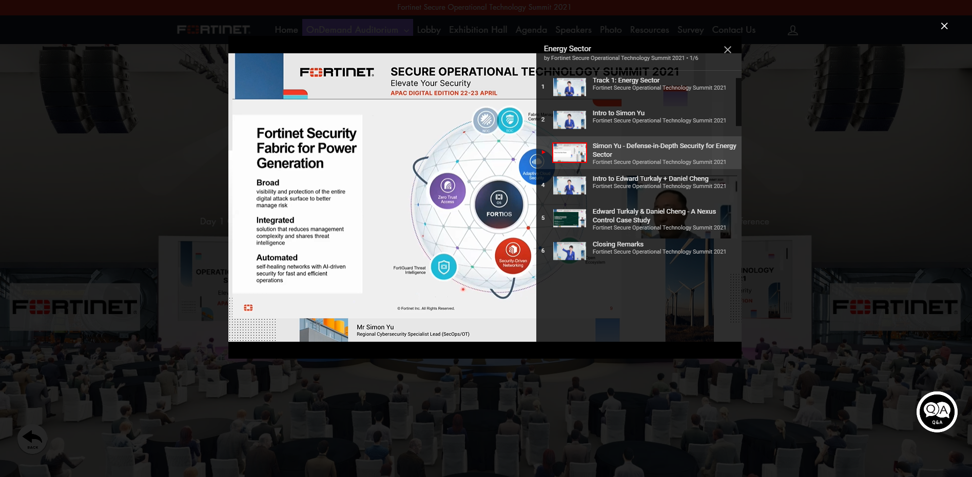This screenshot has width=972, height=477.
Task: Open the Photo menu item
Action: pyautogui.click(x=611, y=30)
